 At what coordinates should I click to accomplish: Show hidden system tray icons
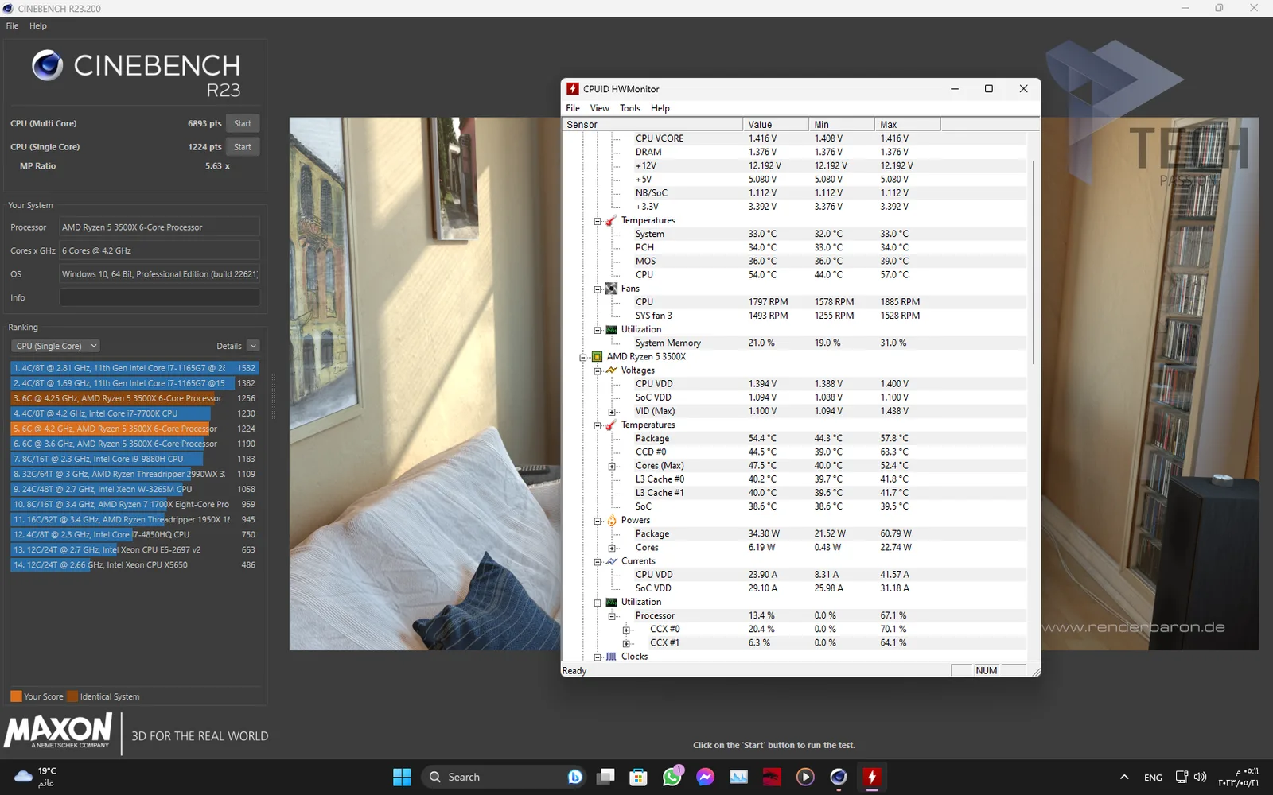pyautogui.click(x=1124, y=777)
